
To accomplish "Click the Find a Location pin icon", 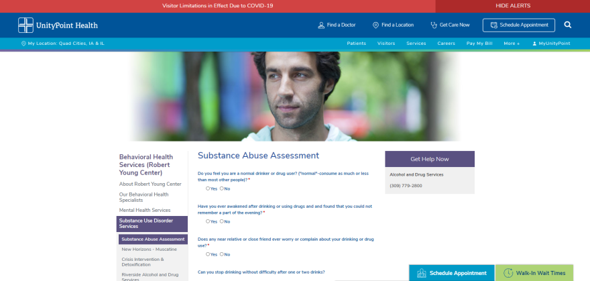I will click(x=375, y=25).
